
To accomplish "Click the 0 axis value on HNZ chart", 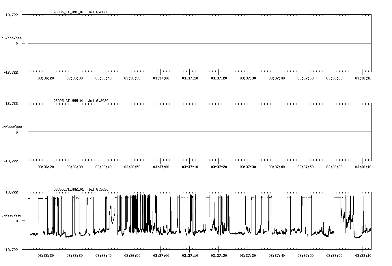I will tap(17, 221).
